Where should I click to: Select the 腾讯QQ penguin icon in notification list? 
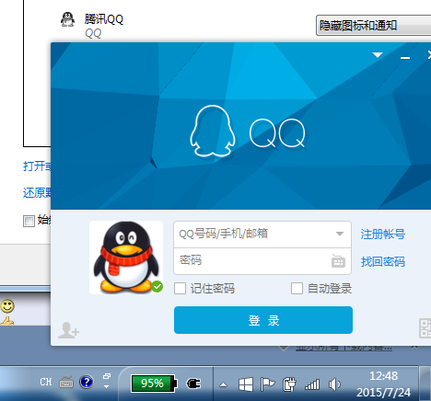pos(67,19)
